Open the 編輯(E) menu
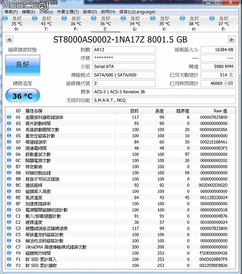The width and height of the screenshot is (242, 274). [28, 12]
